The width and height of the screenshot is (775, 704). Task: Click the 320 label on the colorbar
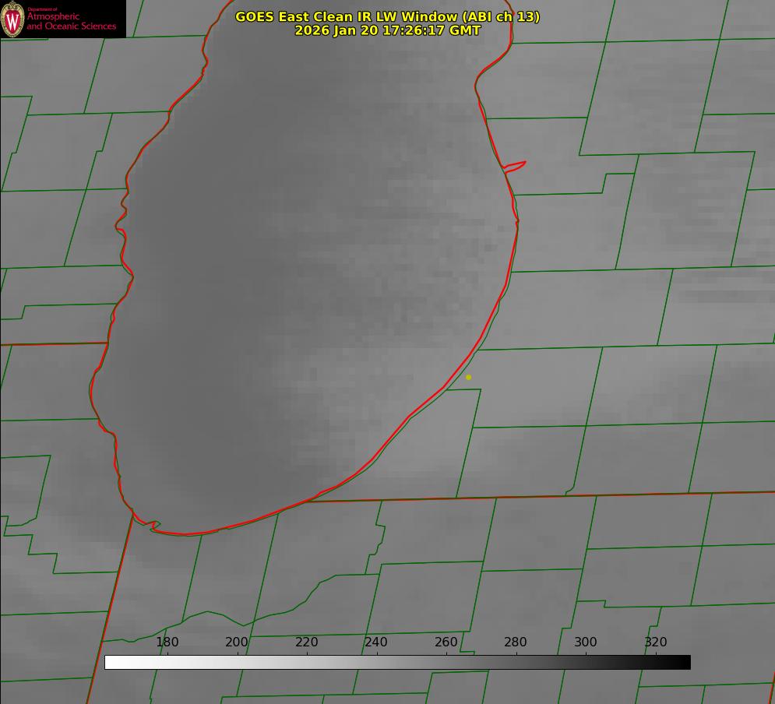tap(656, 642)
